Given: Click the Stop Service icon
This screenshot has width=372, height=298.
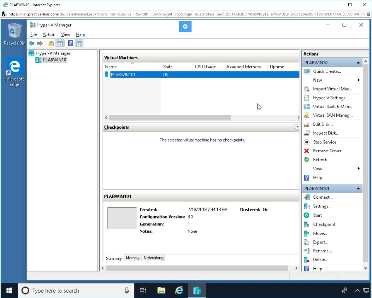Looking at the screenshot, I should [x=306, y=142].
